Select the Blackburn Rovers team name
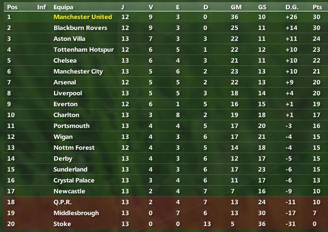The height and width of the screenshot is (232, 328). pos(80,28)
